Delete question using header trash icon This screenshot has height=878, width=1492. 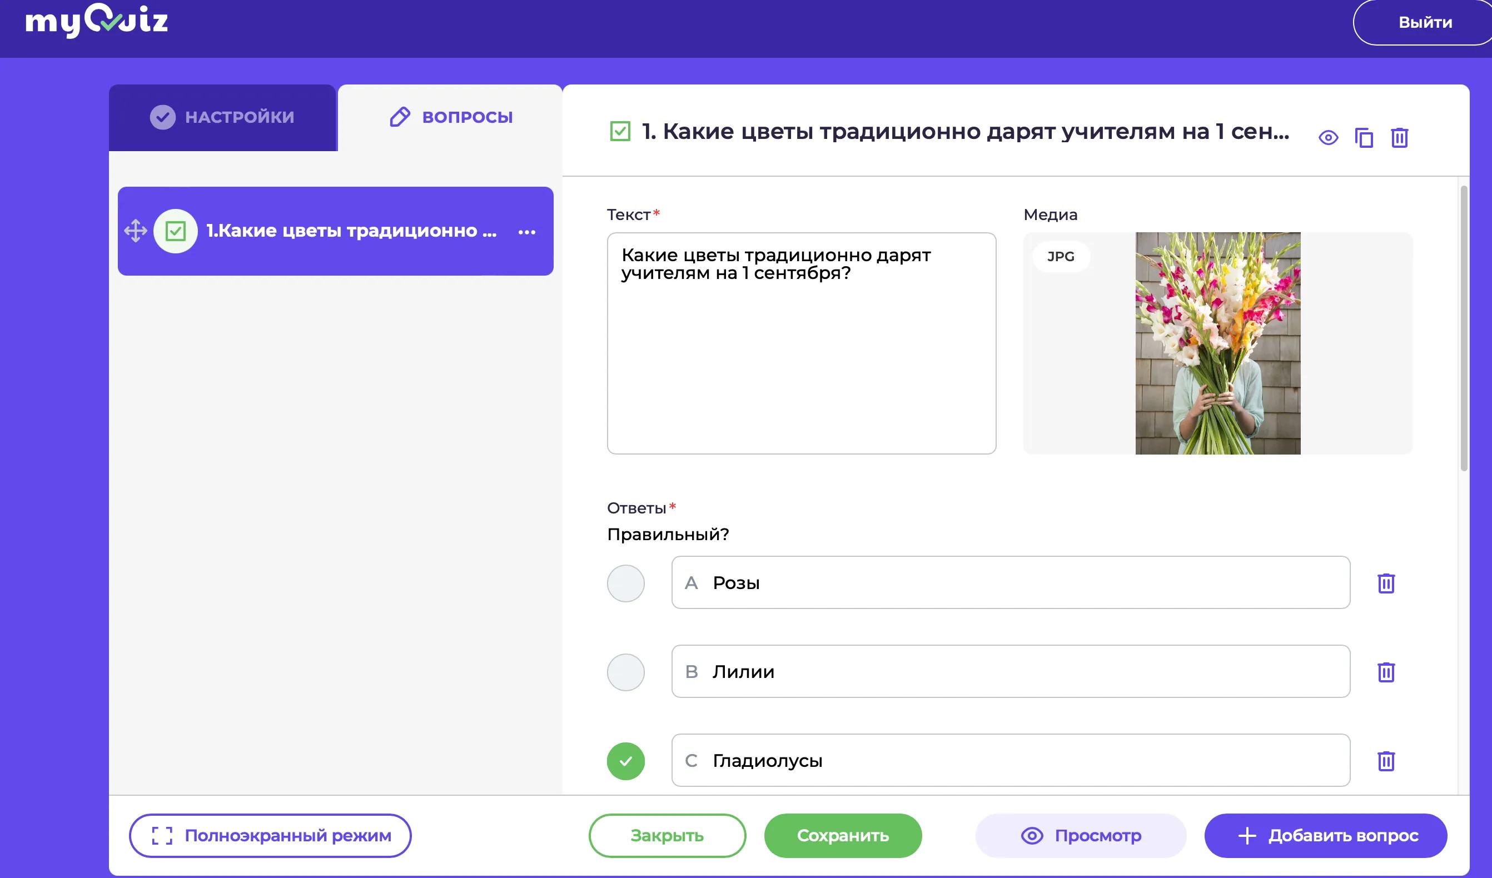[x=1399, y=138]
